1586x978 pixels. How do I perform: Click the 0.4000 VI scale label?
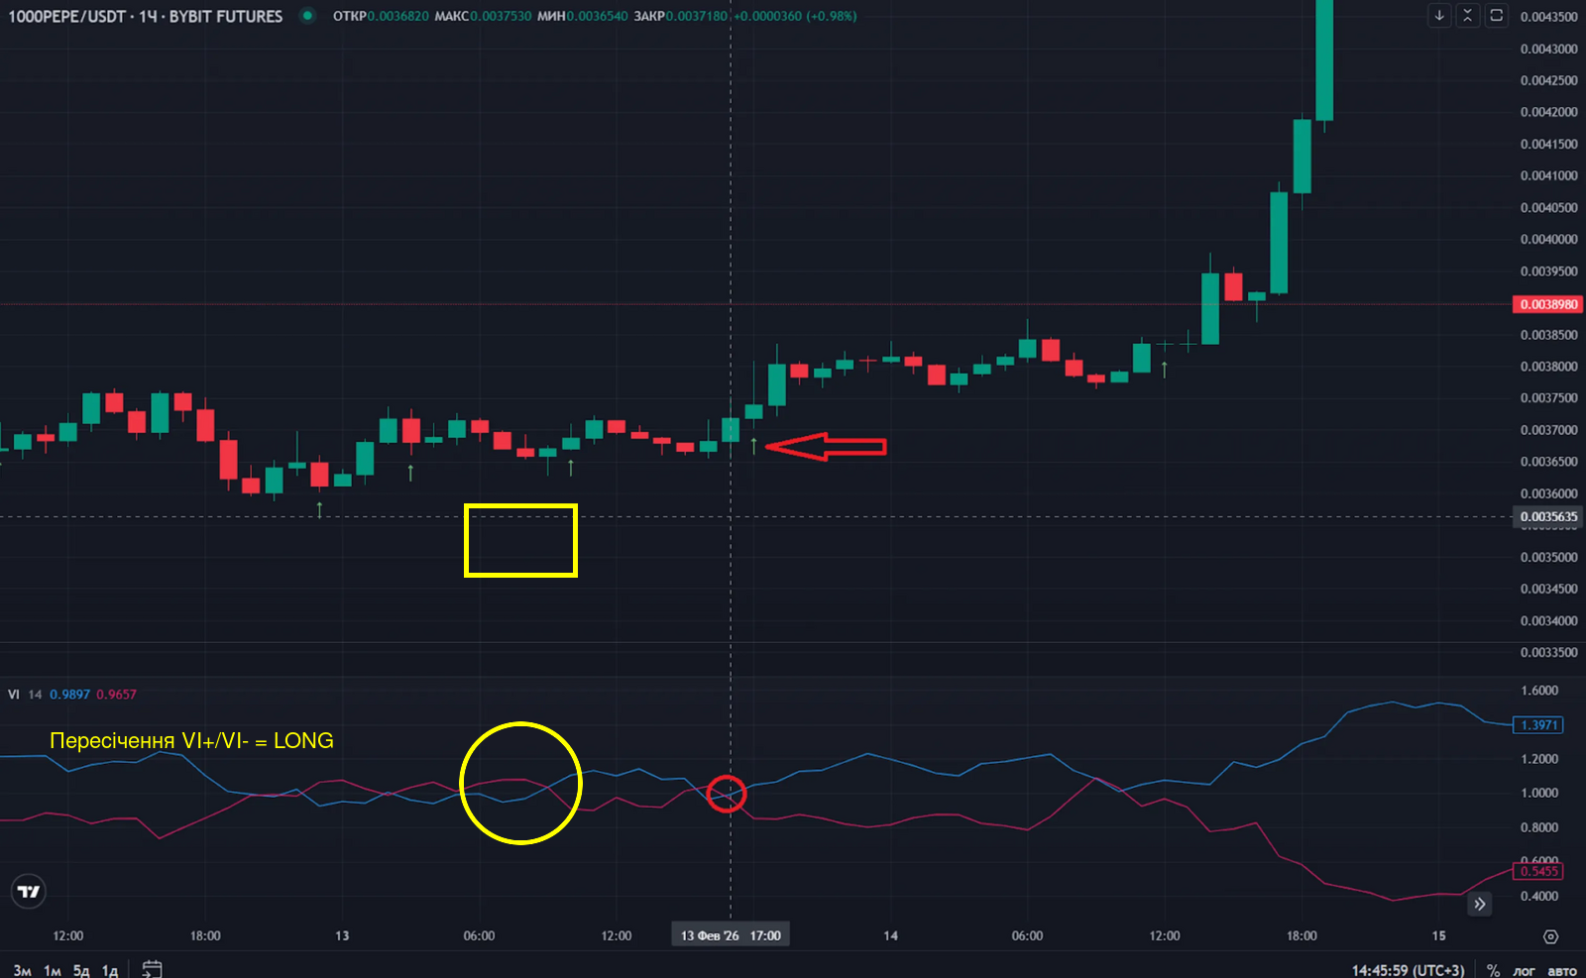point(1539,896)
